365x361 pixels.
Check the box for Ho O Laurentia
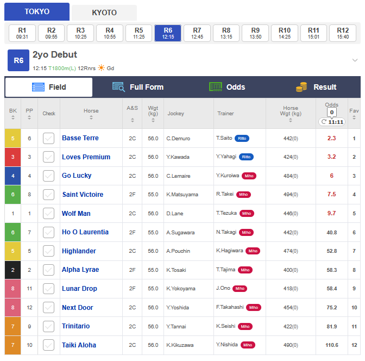click(x=48, y=232)
